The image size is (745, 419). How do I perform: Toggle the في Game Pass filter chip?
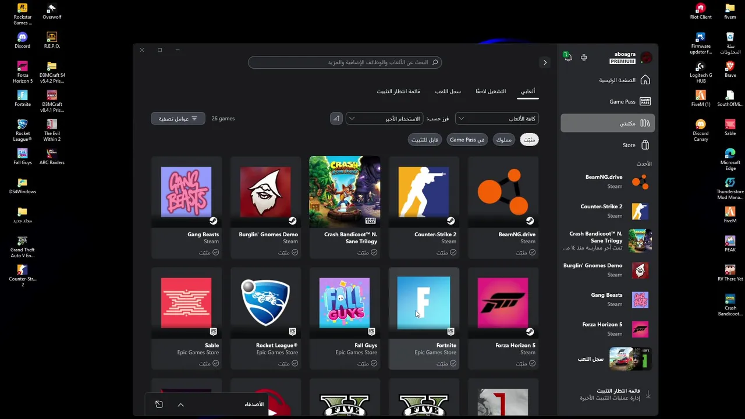467,140
